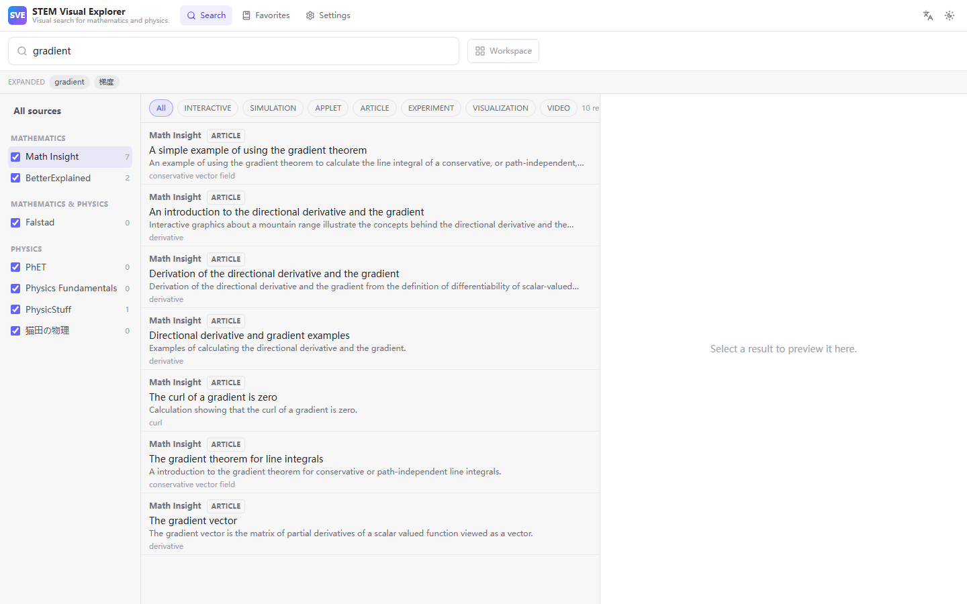
Task: Filter results by VIDEO type
Action: pyautogui.click(x=559, y=108)
